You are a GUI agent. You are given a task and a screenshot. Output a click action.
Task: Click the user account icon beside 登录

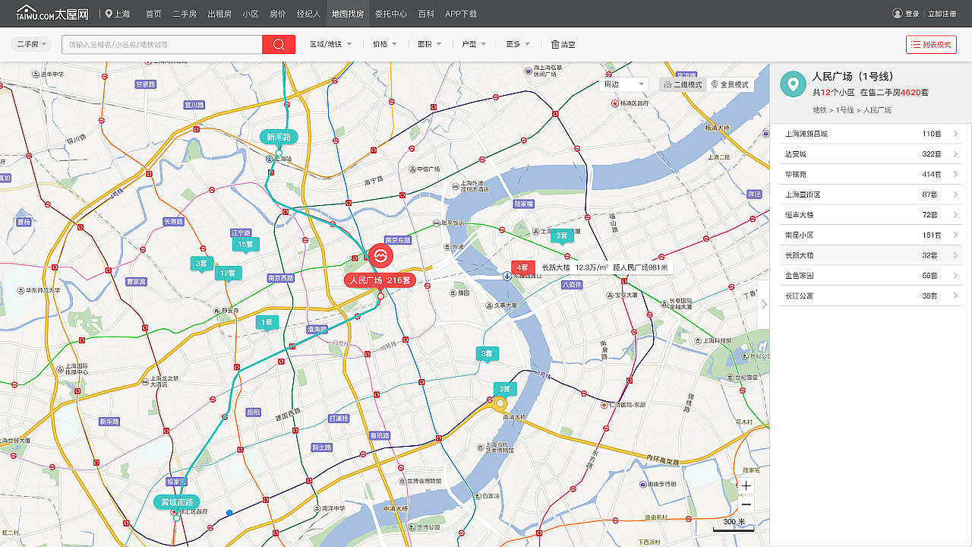point(898,14)
